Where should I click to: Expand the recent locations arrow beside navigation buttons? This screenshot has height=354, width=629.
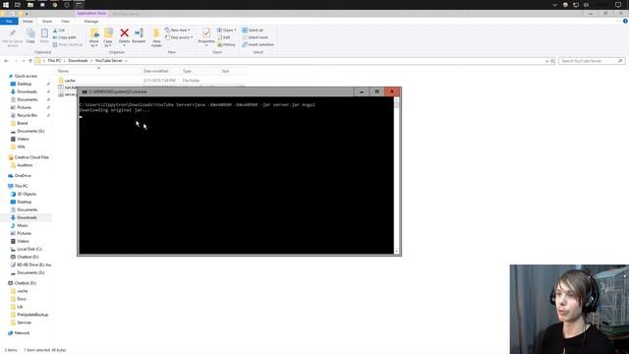pyautogui.click(x=24, y=61)
